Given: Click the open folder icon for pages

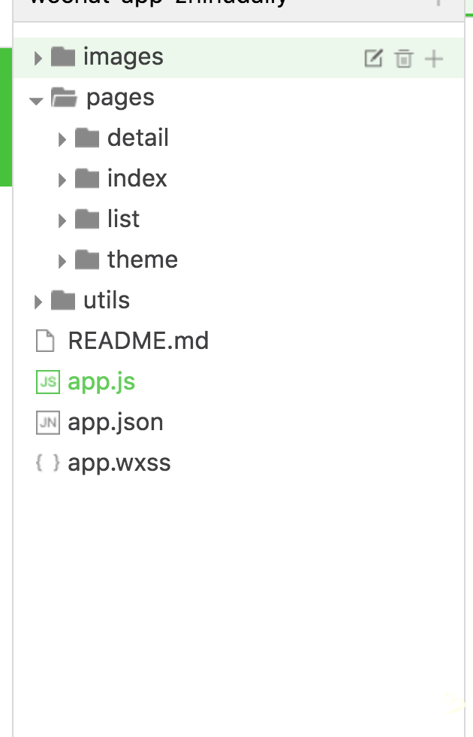Looking at the screenshot, I should tap(64, 98).
